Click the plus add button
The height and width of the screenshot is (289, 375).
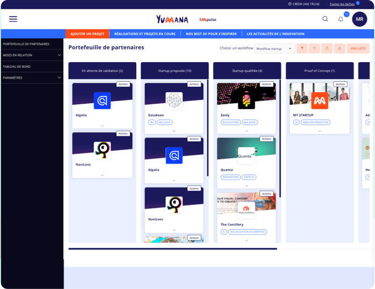(315, 48)
